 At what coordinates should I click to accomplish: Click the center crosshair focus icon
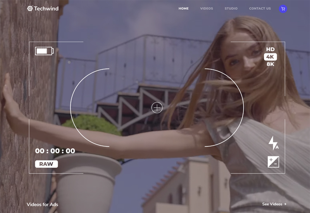157,108
